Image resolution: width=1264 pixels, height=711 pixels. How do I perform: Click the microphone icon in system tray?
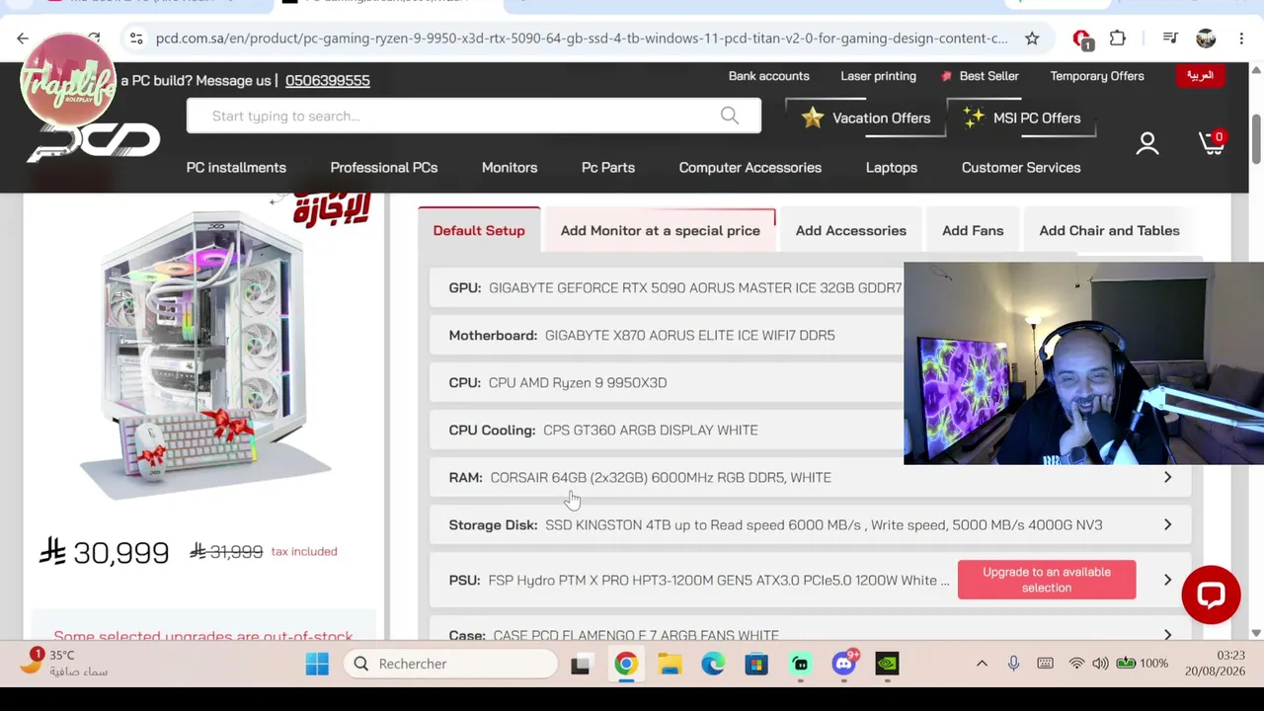pos(1013,664)
